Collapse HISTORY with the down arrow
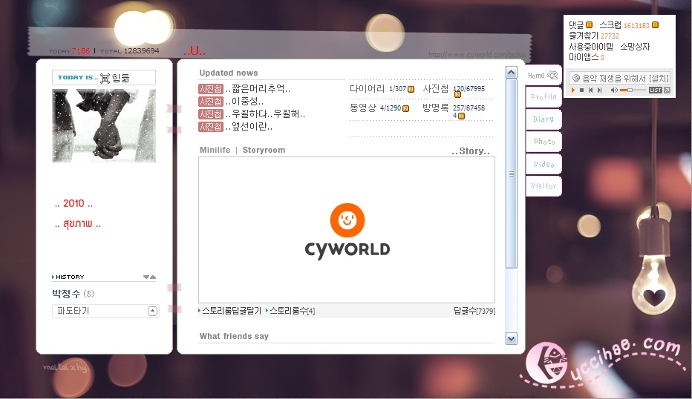This screenshot has height=399, width=692. coord(146,277)
